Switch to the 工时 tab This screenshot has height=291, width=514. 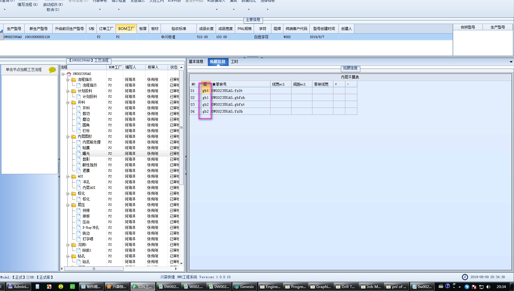pyautogui.click(x=234, y=62)
